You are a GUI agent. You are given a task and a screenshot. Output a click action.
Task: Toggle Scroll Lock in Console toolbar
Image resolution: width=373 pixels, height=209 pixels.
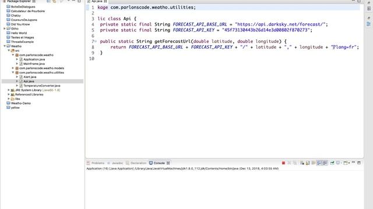(308, 163)
